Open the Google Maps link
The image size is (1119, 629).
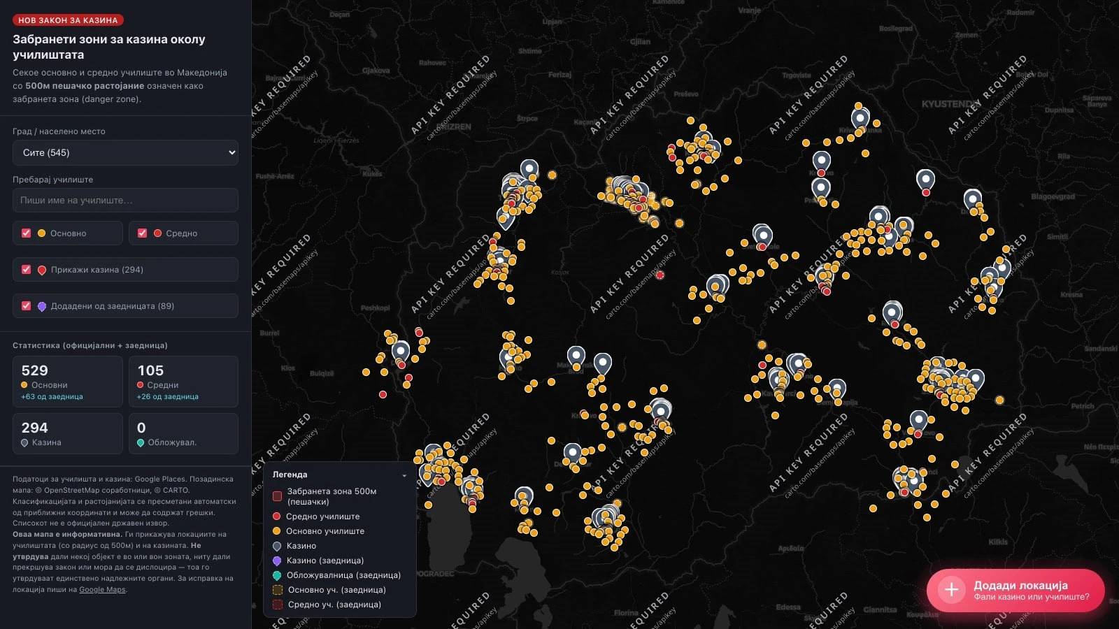[x=102, y=589]
